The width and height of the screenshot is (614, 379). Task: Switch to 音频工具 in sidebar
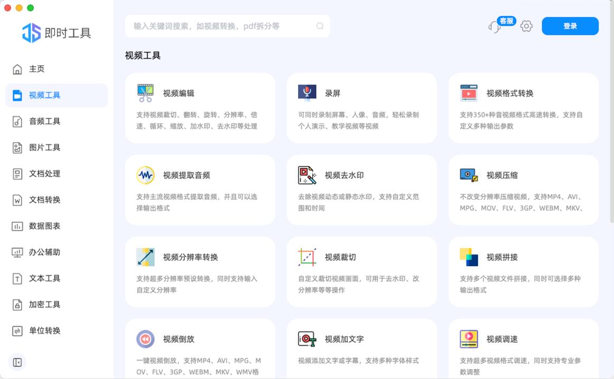44,121
